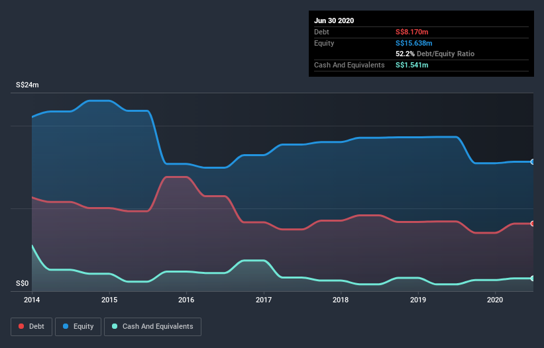
Task: Click the Jun 30 2020 tooltip date
Action: tap(334, 21)
